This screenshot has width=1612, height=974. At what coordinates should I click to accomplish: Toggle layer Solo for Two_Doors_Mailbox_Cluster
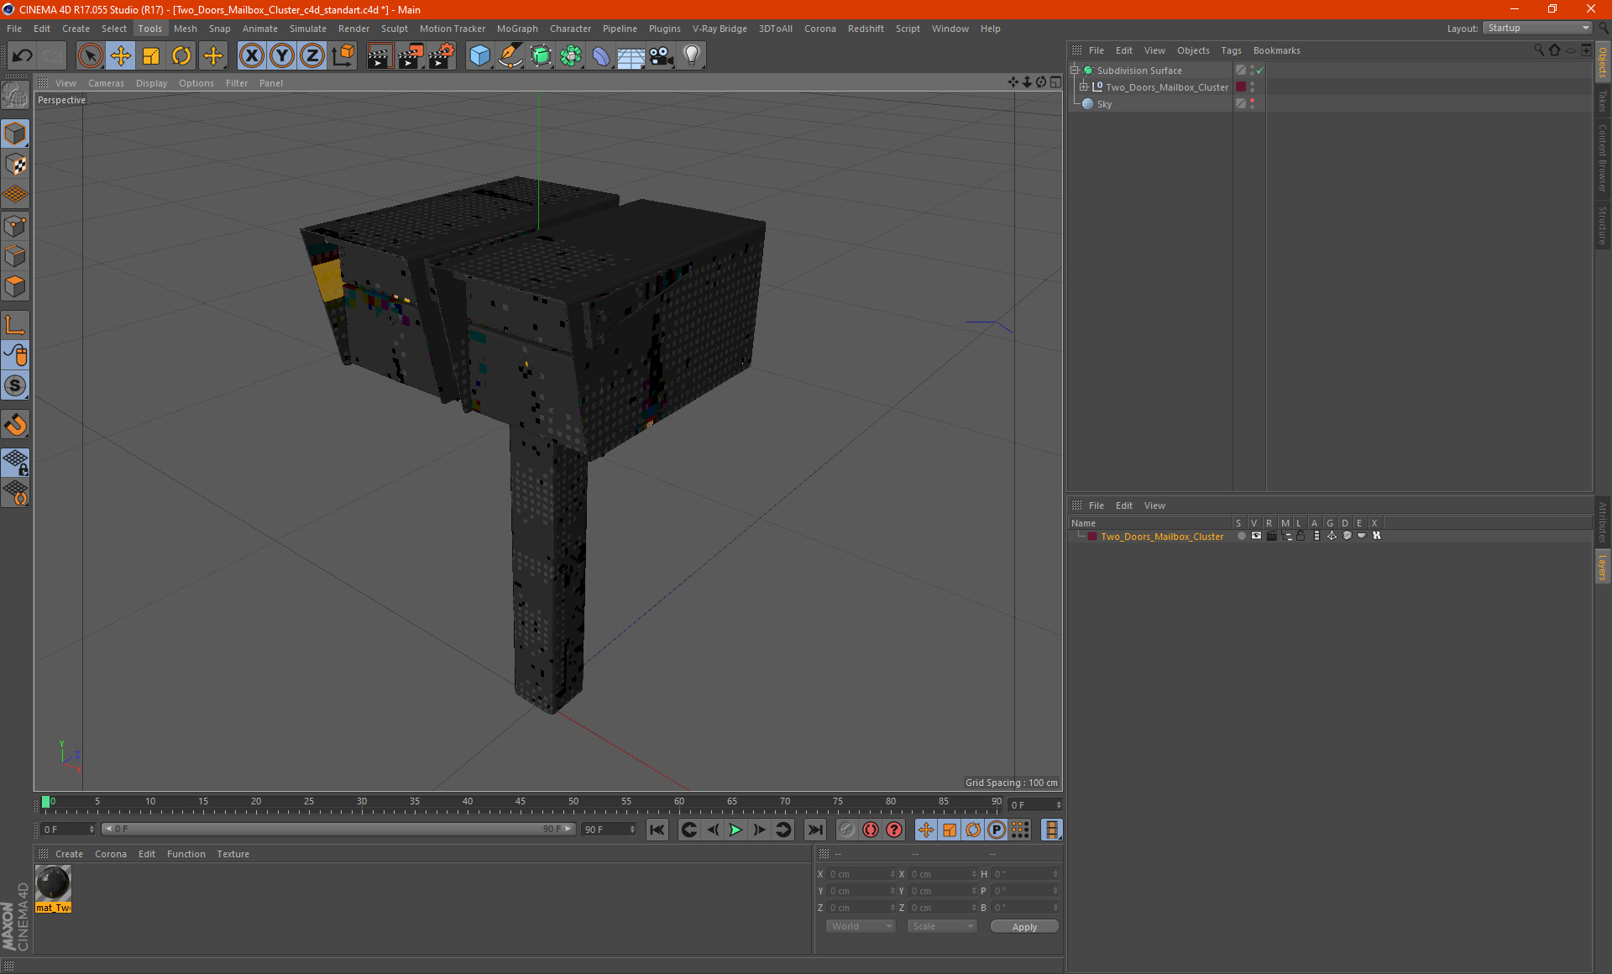coord(1241,536)
